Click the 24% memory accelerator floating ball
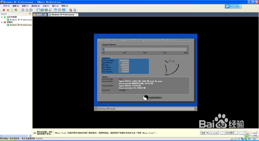 pos(247,134)
